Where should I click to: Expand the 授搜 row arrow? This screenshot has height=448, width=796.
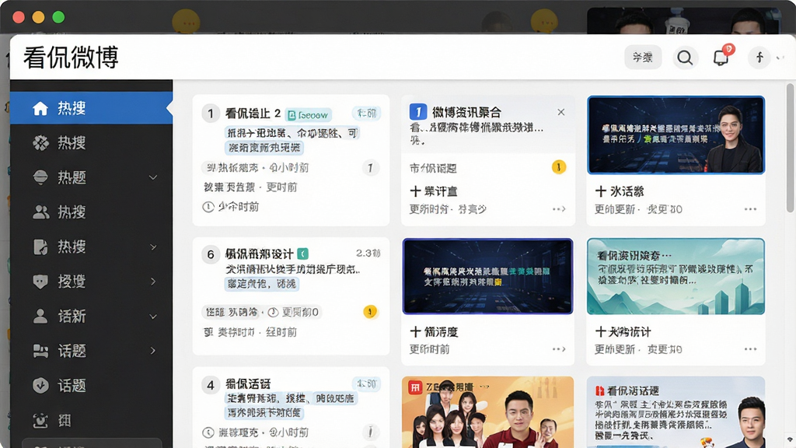153,282
